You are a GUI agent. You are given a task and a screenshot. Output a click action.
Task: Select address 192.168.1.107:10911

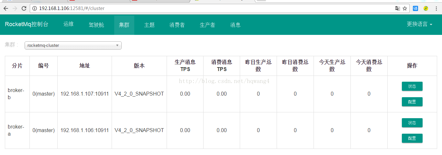coord(84,94)
